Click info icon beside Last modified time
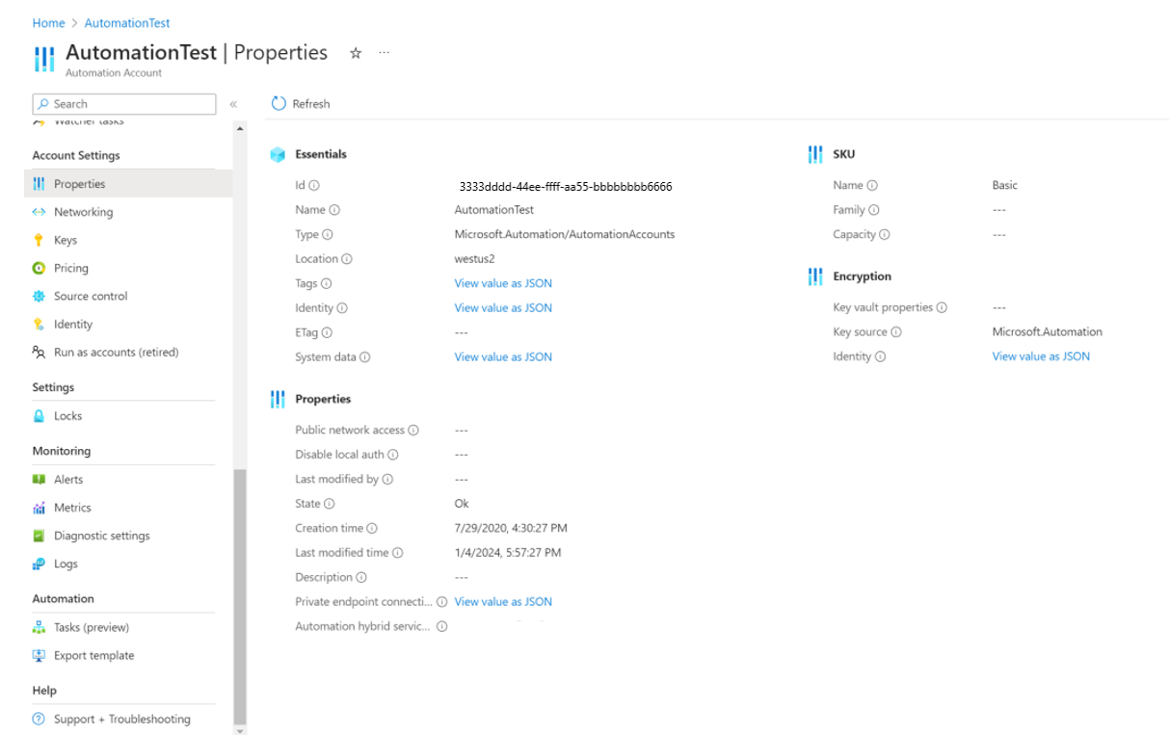 [x=397, y=553]
